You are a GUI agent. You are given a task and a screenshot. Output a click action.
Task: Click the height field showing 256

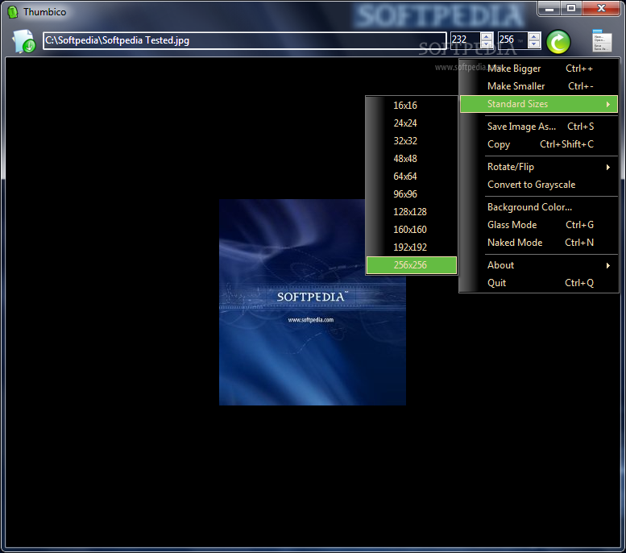(x=512, y=40)
